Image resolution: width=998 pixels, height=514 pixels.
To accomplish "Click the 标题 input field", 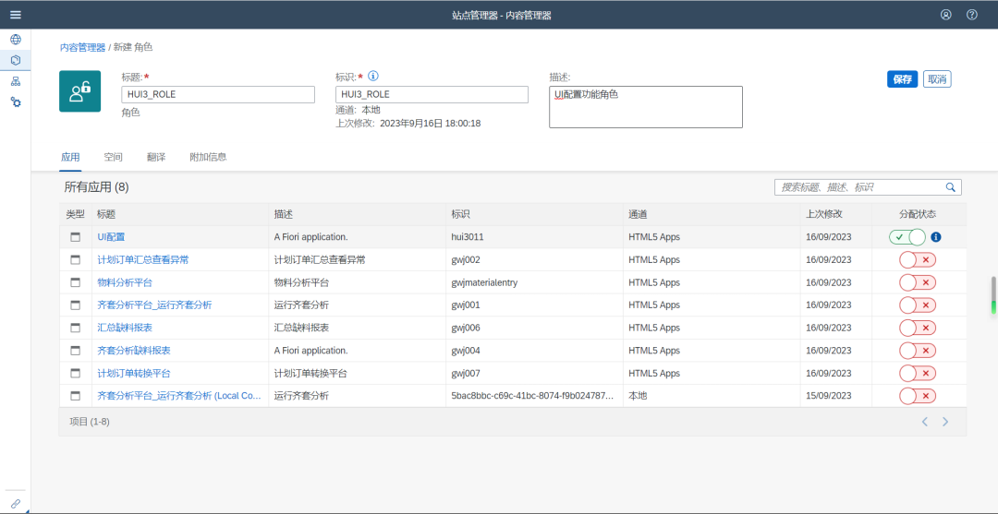I will click(218, 95).
